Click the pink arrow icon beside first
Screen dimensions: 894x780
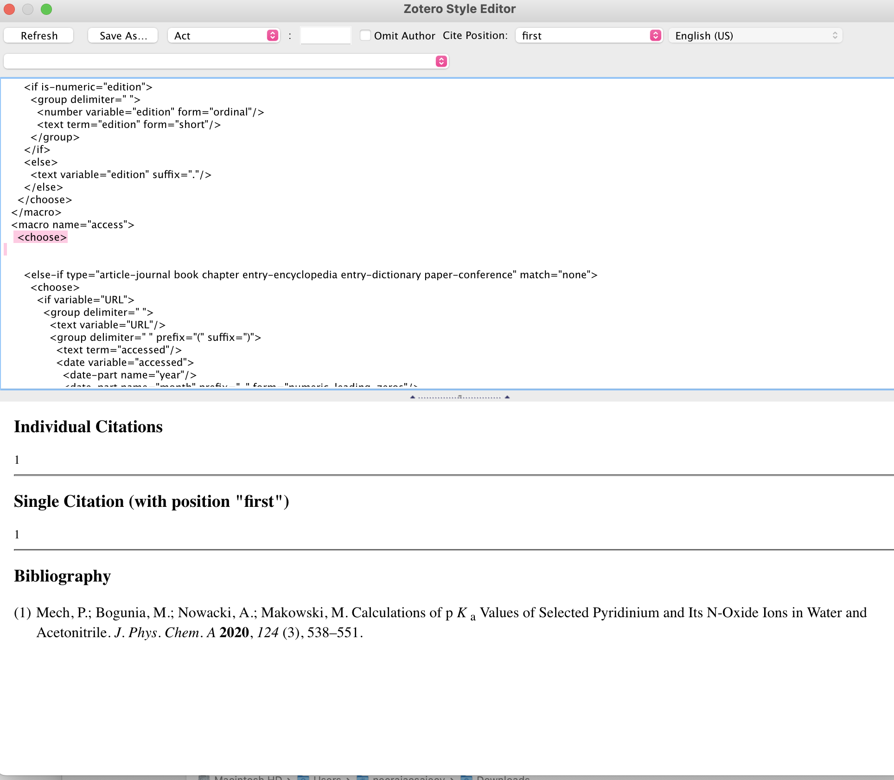655,36
